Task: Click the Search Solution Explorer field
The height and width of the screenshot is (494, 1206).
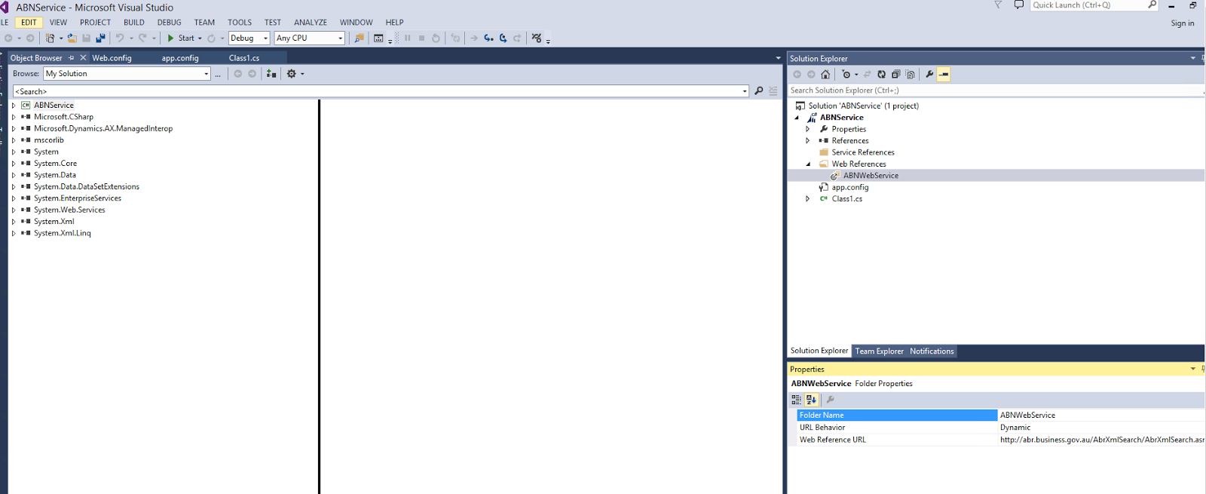Action: point(993,91)
